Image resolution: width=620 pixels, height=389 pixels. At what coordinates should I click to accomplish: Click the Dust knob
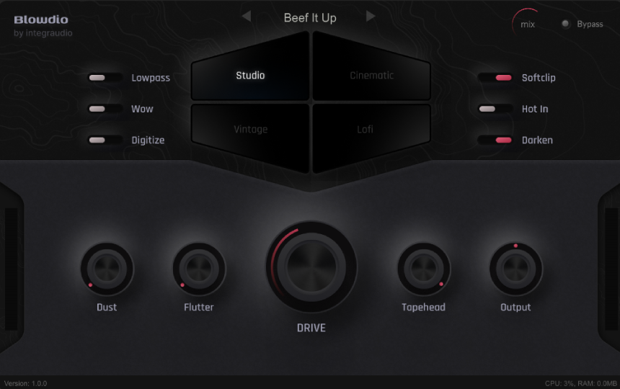click(107, 269)
